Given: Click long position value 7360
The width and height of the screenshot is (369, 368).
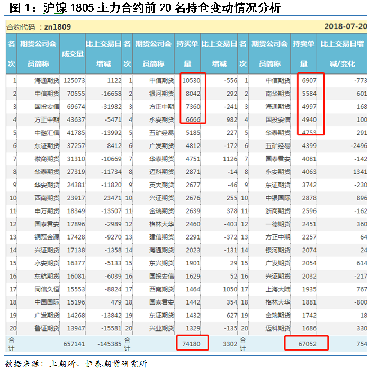Looking at the screenshot, I should click(x=193, y=107).
